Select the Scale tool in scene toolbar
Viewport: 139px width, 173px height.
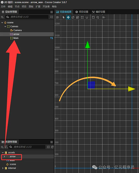pyautogui.click(x=78, y=17)
